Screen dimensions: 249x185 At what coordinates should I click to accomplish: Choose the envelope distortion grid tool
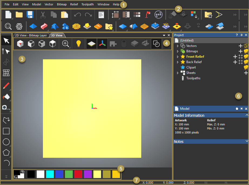point(6,73)
